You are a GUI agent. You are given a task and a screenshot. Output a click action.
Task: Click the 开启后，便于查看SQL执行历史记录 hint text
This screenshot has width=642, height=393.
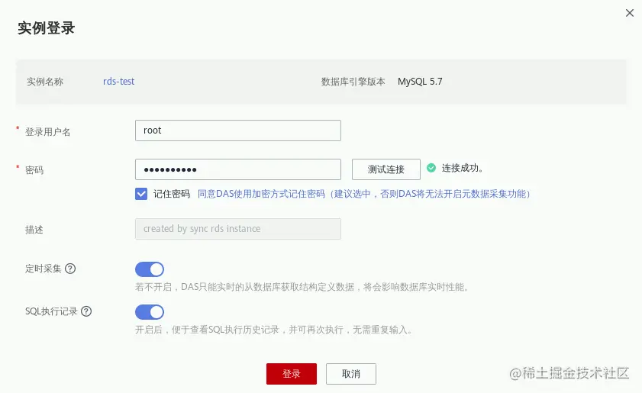[273, 330]
